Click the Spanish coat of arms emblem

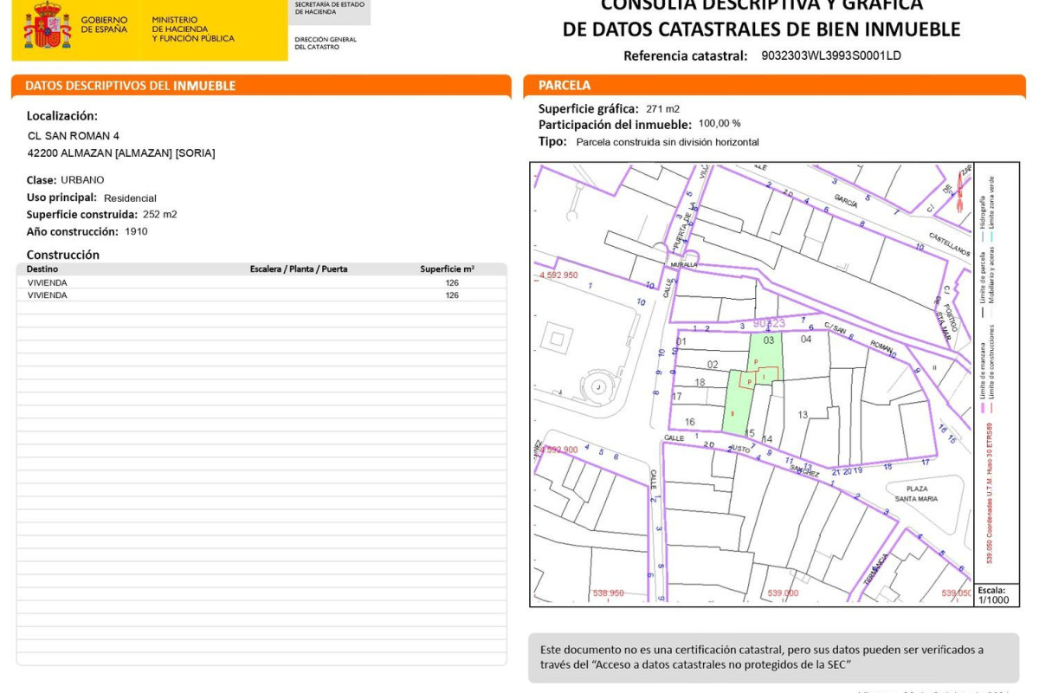[47, 26]
